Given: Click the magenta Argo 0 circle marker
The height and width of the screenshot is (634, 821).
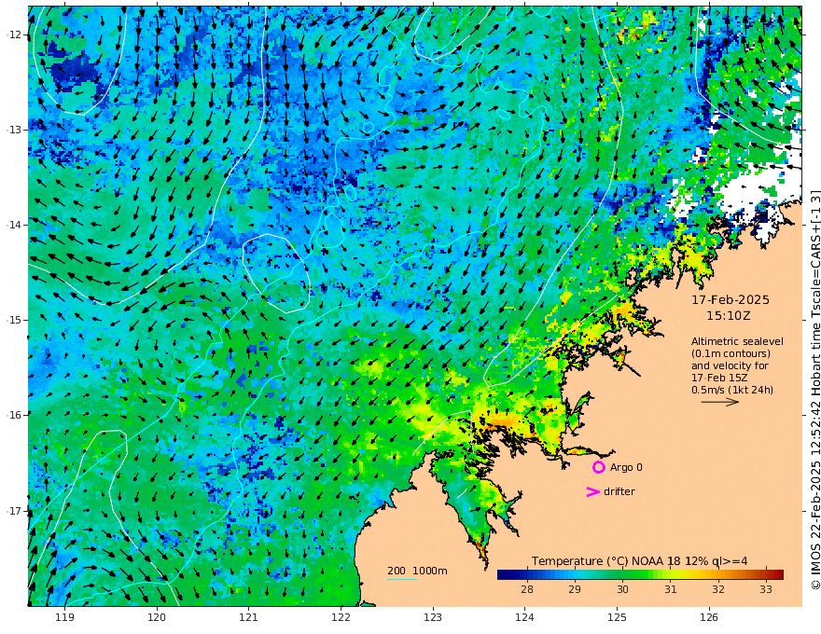Looking at the screenshot, I should coord(598,467).
